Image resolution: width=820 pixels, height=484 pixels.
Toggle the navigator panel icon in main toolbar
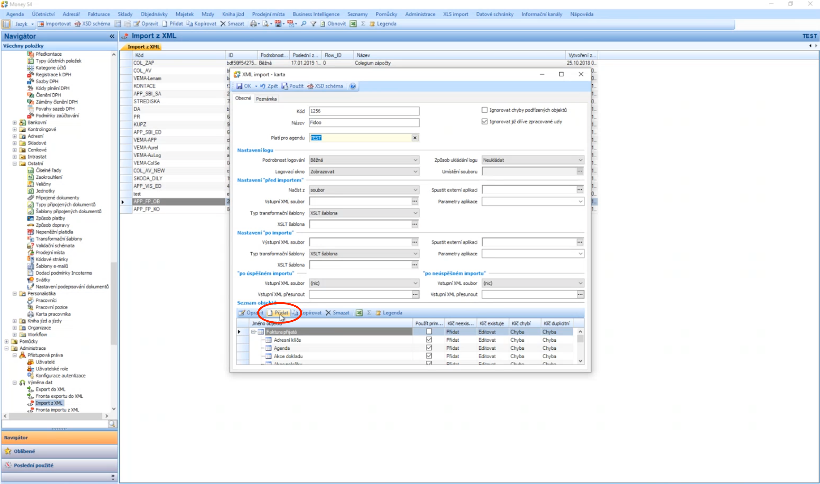6,24
